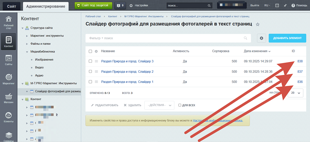
Task: Open the page size dropdown showing 20
Action: click(295, 93)
